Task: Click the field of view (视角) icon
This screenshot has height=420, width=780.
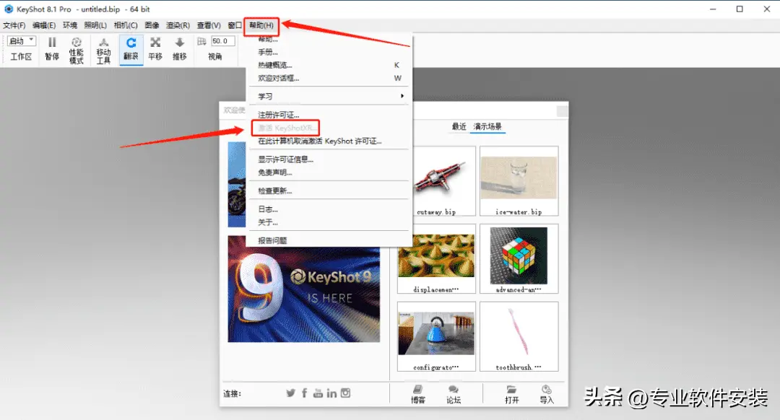Action: point(201,41)
